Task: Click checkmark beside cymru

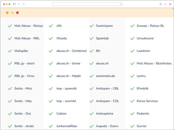Action: tap(132, 76)
